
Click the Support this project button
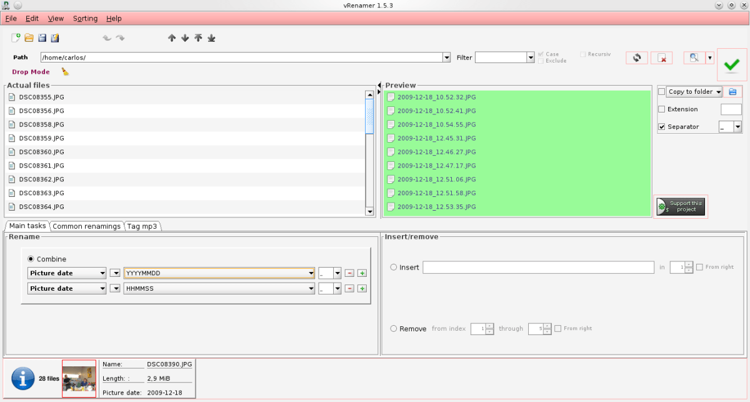pos(680,206)
